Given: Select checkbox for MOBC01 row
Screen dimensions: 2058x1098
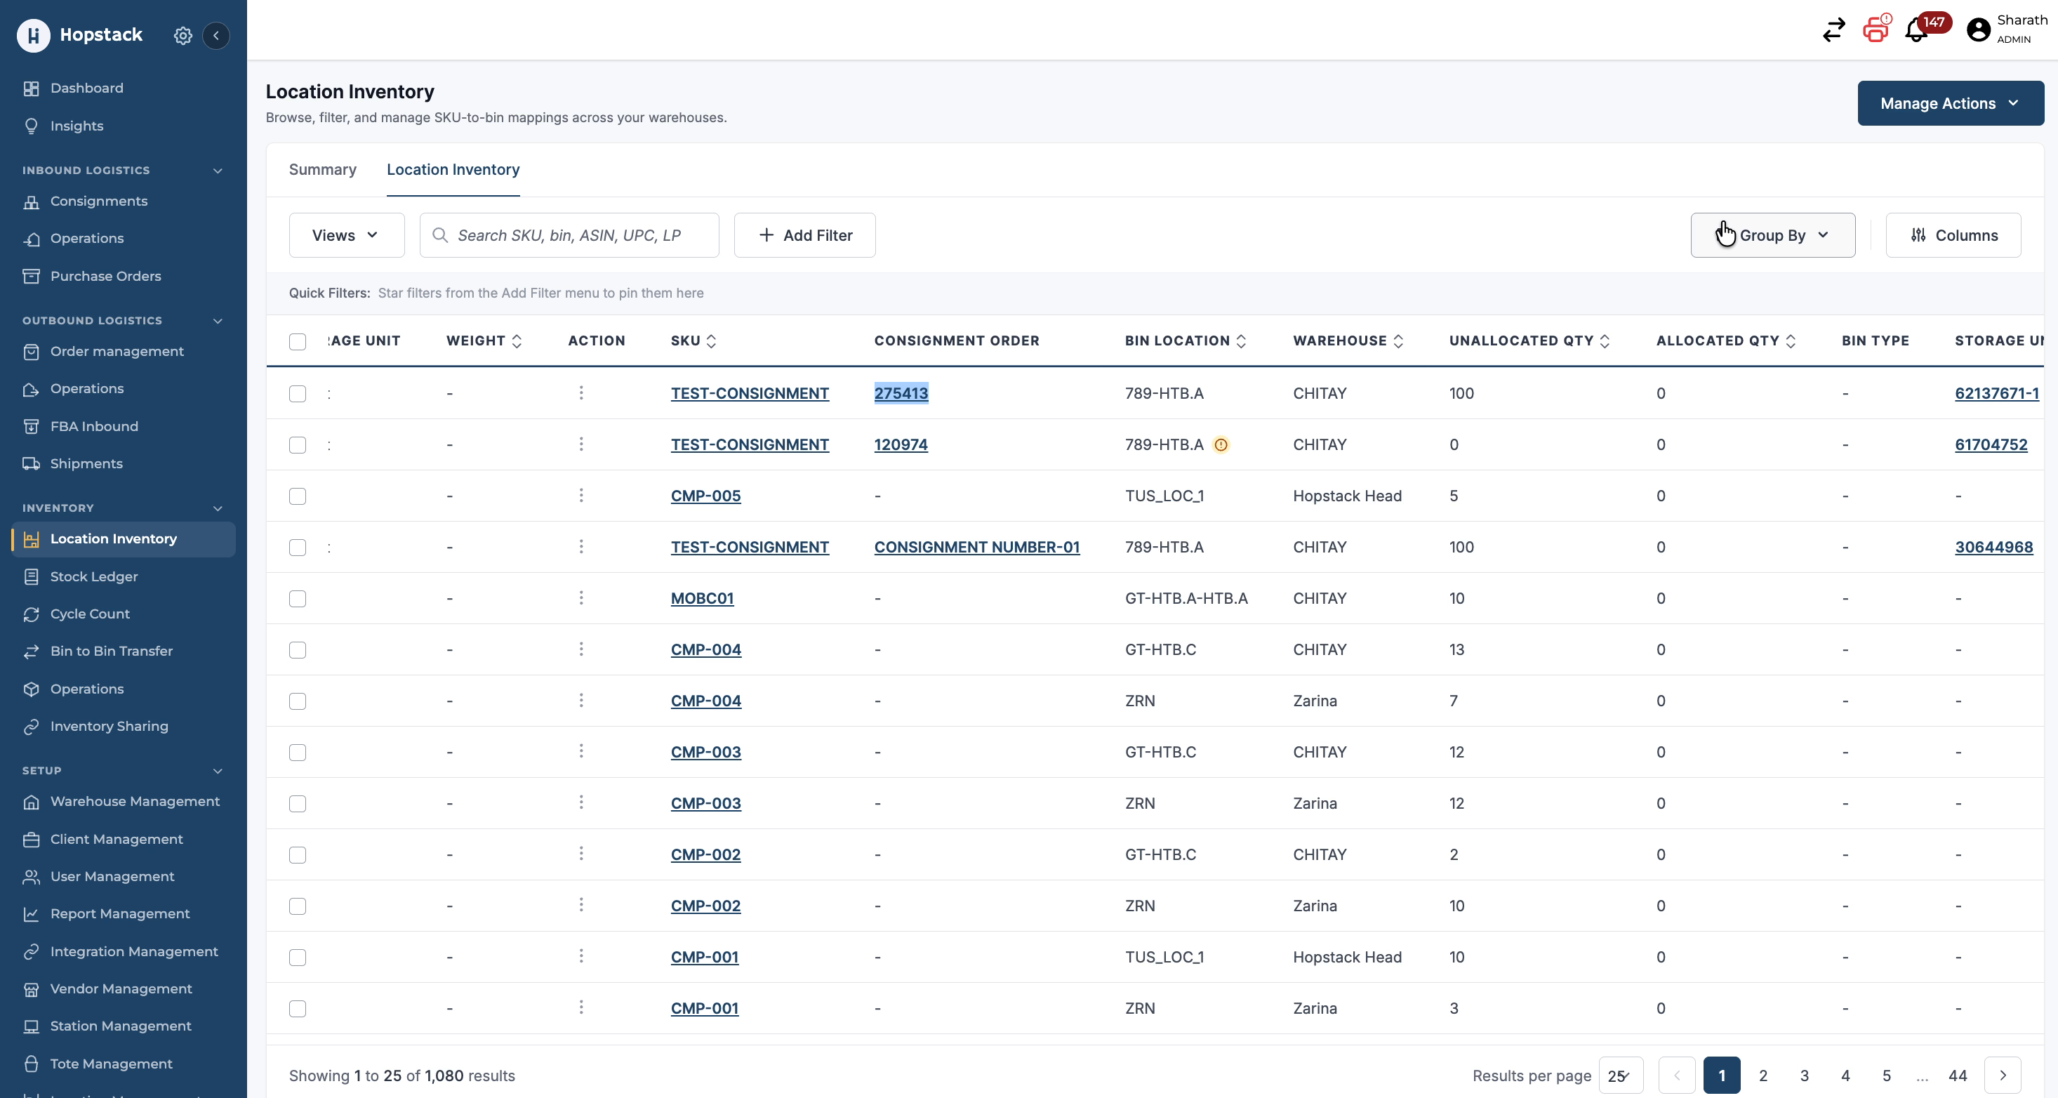Looking at the screenshot, I should tap(297, 597).
